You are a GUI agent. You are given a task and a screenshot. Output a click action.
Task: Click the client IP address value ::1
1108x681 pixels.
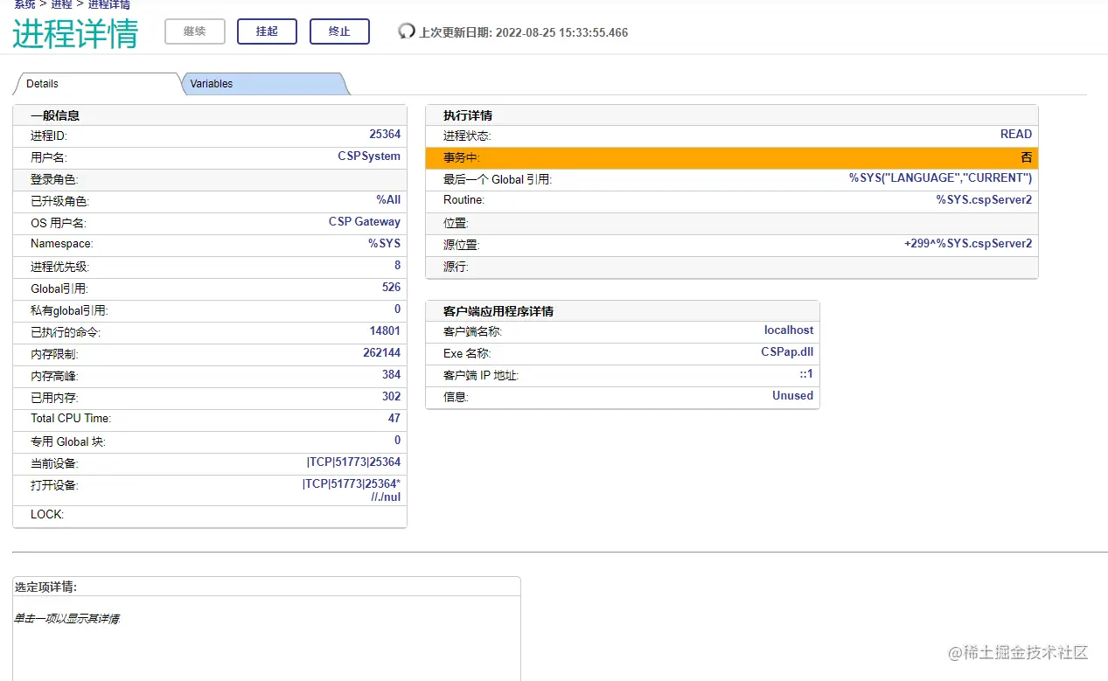tap(805, 373)
